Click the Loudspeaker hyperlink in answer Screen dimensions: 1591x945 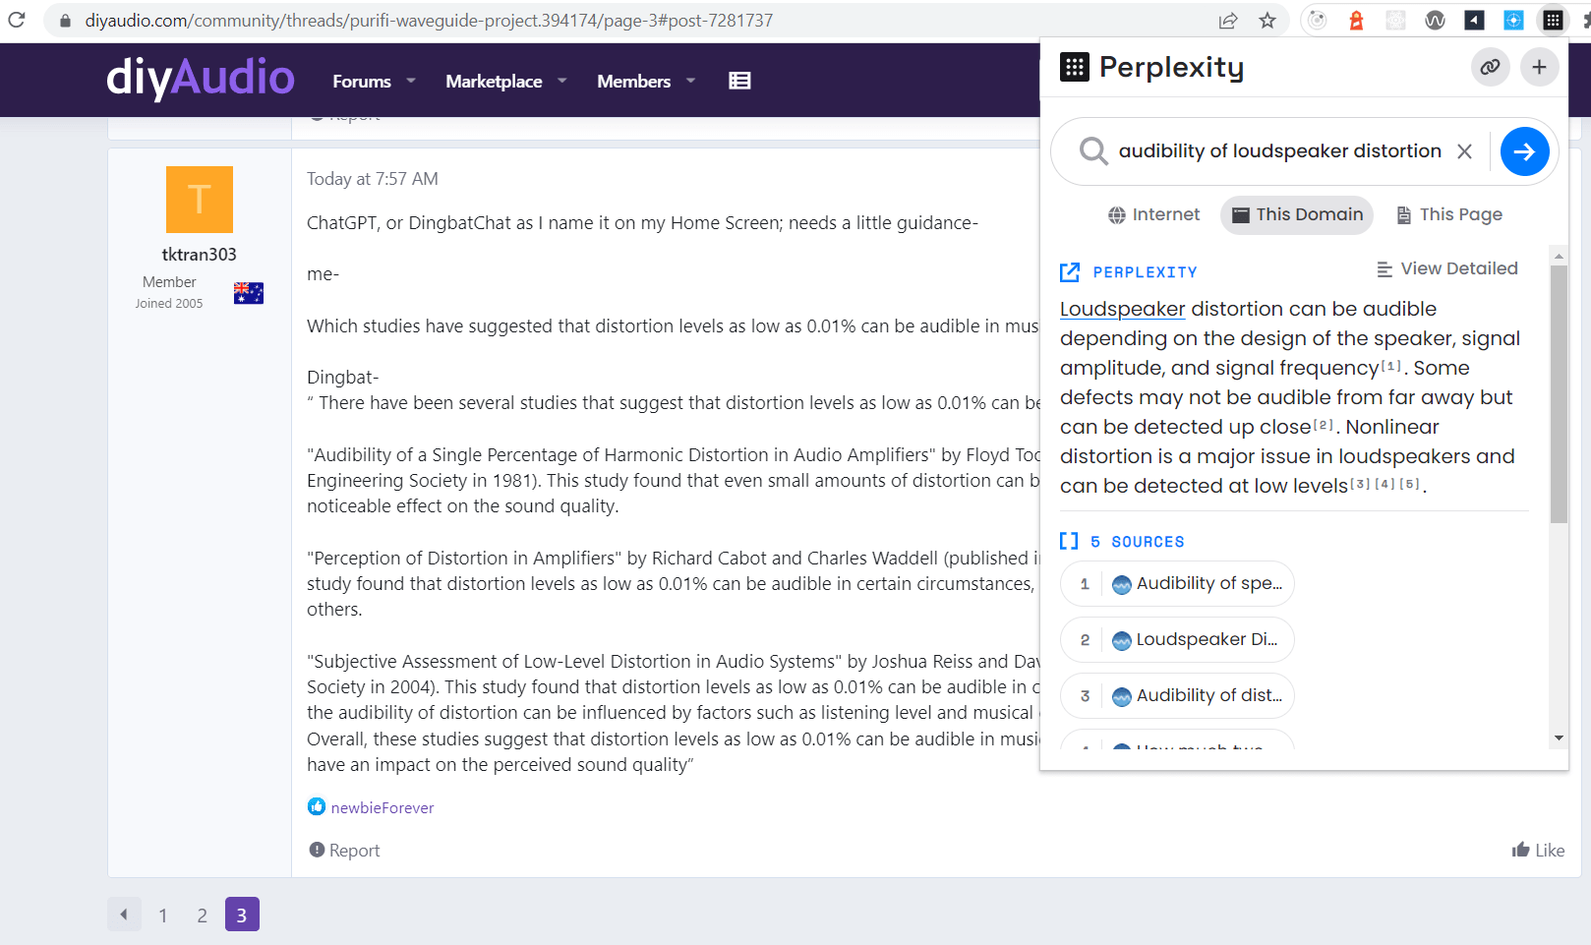pos(1122,309)
